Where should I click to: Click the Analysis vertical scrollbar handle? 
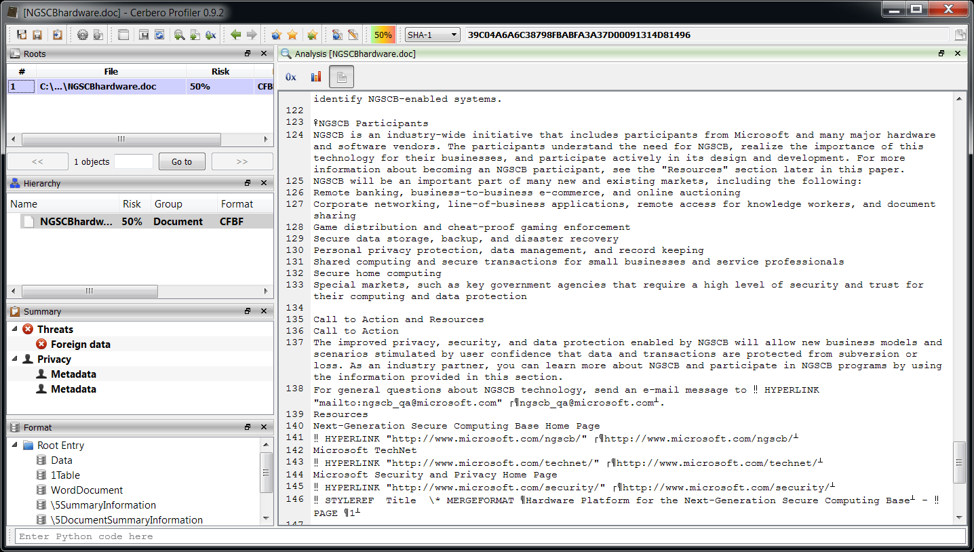point(959,462)
